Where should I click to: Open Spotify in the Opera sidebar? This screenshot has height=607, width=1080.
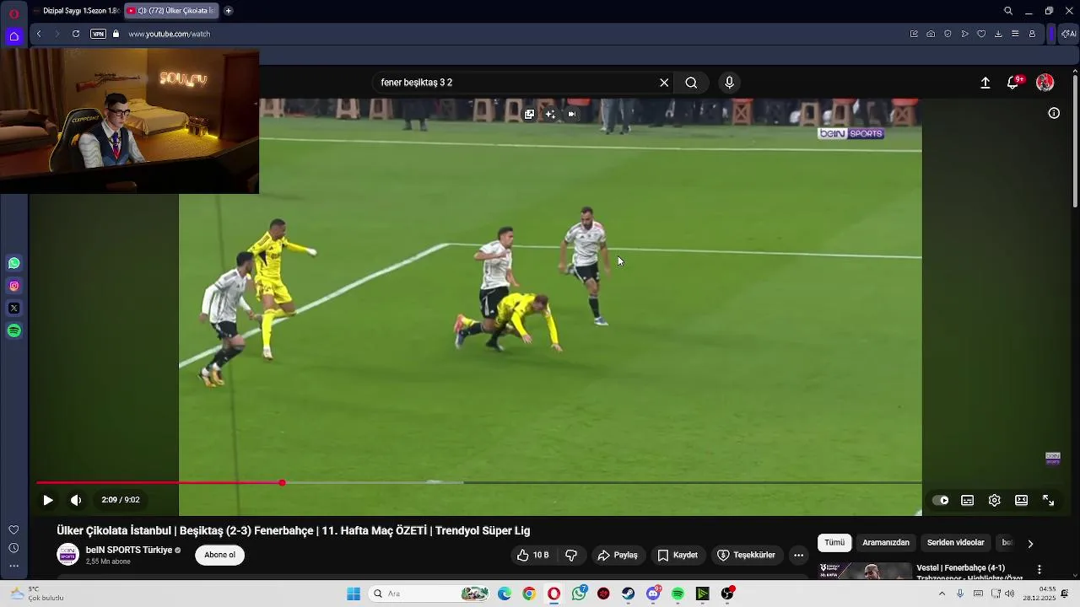click(14, 331)
